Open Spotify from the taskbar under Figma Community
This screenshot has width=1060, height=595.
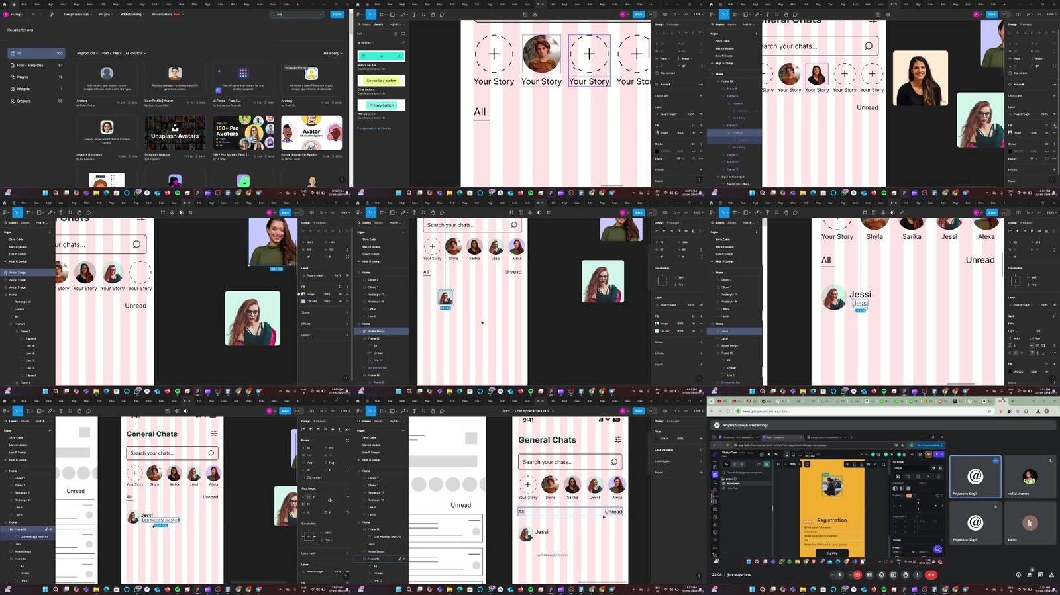(177, 193)
